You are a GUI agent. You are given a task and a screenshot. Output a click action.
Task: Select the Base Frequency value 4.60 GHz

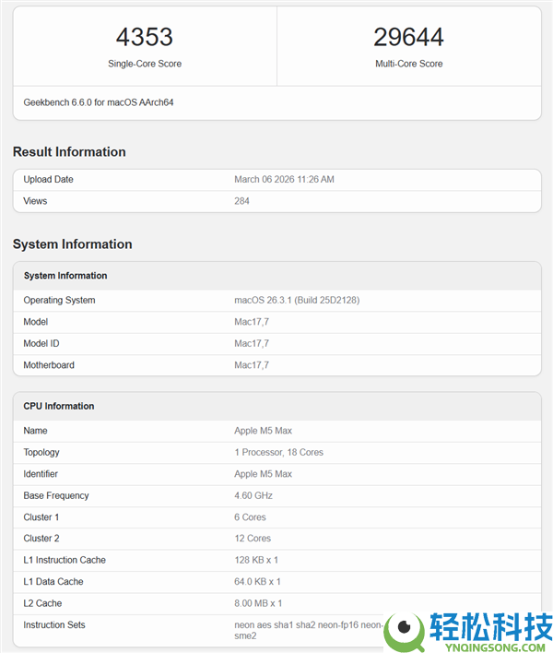click(253, 495)
